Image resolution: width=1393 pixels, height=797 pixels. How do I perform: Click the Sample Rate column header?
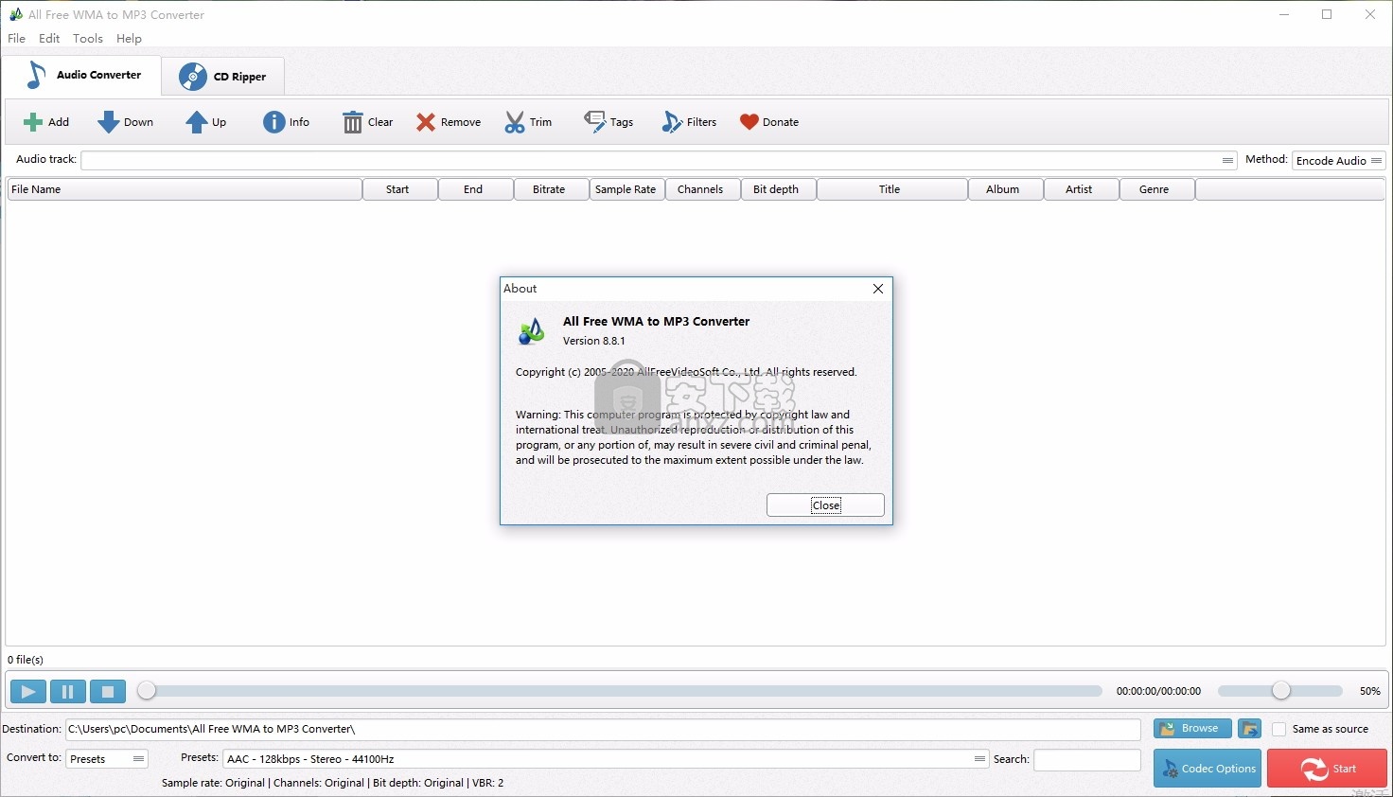point(627,189)
